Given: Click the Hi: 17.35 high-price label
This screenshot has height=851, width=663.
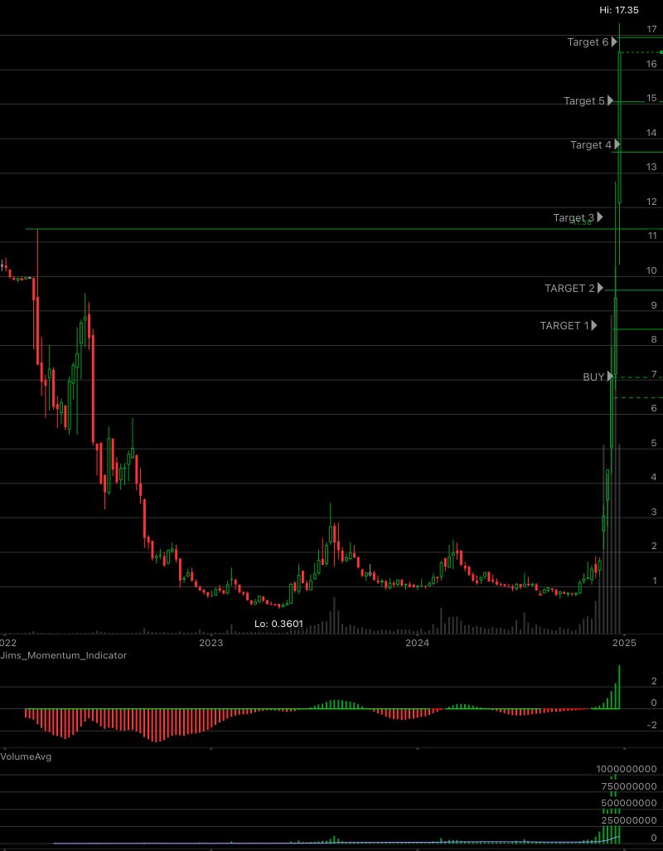Looking at the screenshot, I should pos(618,10).
